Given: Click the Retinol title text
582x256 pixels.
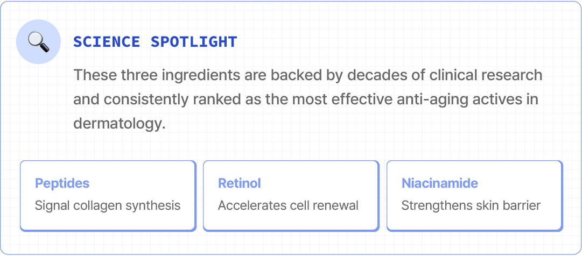Looking at the screenshot, I should (239, 183).
